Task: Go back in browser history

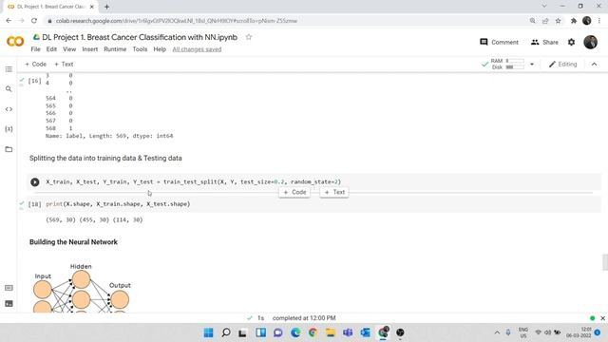Action: tap(9, 21)
